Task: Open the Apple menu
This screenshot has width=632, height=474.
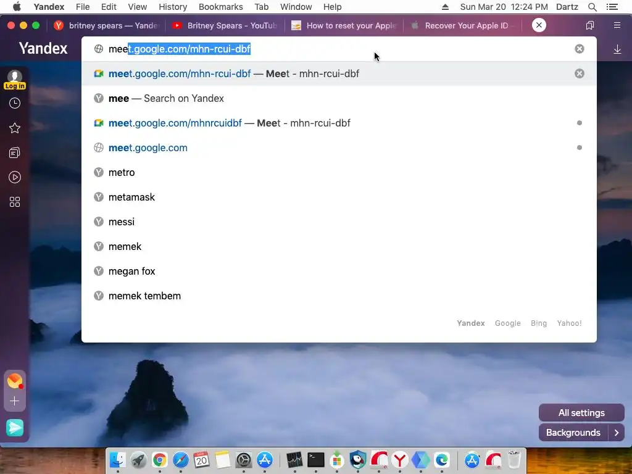Action: pos(17,7)
